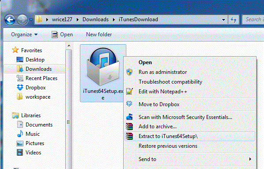Screen dimensions: 264x169
Task: Choose Extract to iTunes64Setup\
Action: pyautogui.click(x=190, y=136)
